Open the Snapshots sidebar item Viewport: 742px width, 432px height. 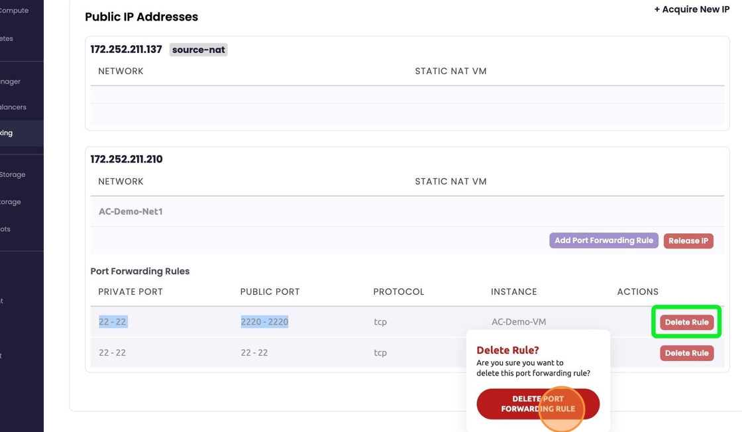[x=6, y=229]
